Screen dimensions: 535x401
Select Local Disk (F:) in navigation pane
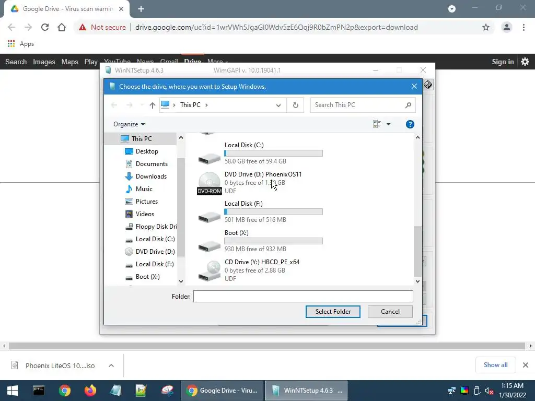coord(154,264)
